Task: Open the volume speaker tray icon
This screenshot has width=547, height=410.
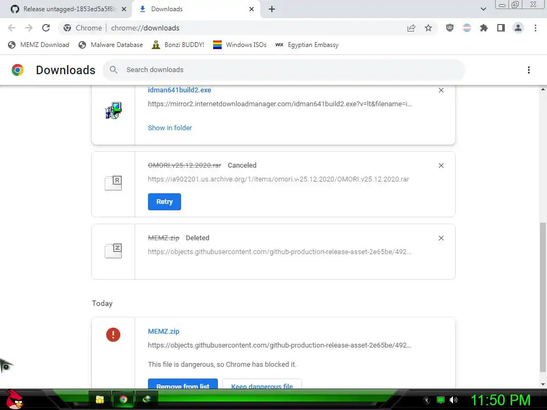Action: tap(454, 400)
